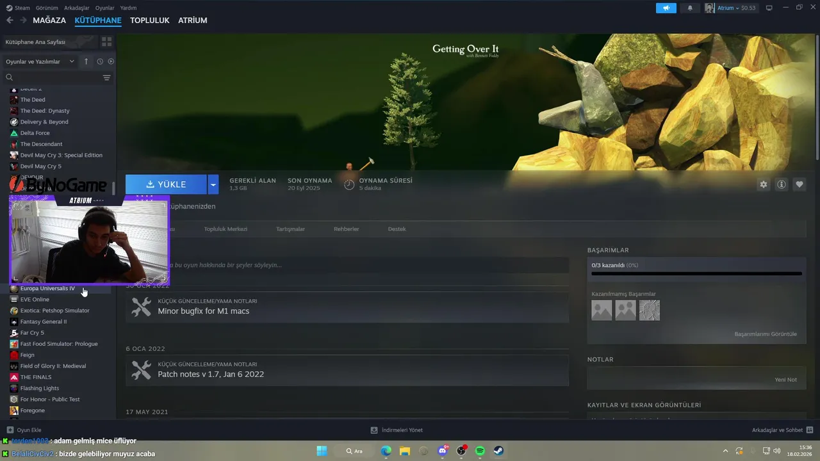This screenshot has width=820, height=461.
Task: Open the advanced filter options icon
Action: (107, 77)
